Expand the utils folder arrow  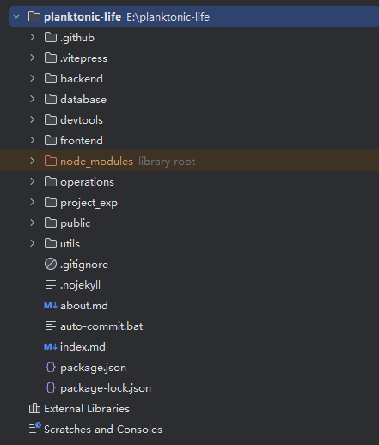click(x=33, y=243)
